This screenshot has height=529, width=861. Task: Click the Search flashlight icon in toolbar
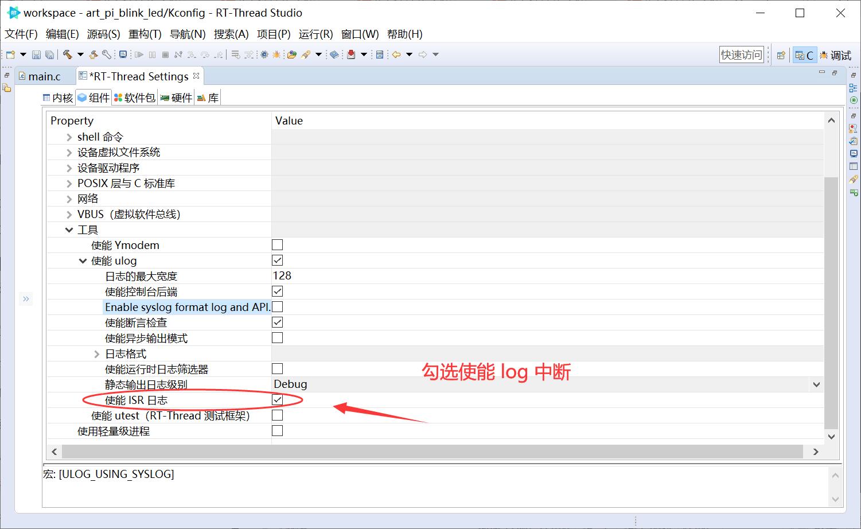[x=306, y=55]
